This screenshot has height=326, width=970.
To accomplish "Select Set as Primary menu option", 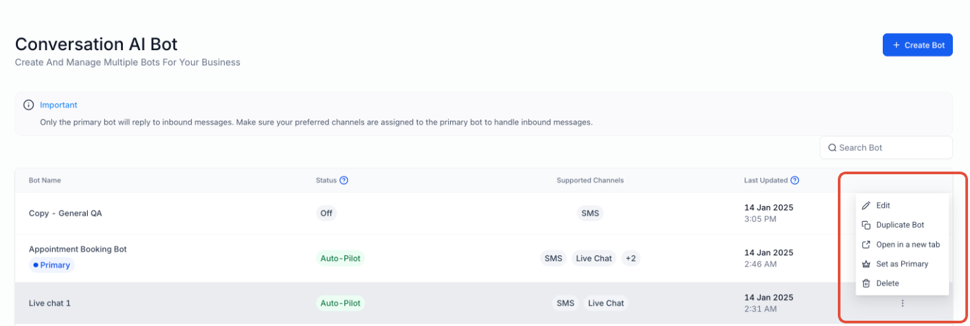I will click(902, 264).
